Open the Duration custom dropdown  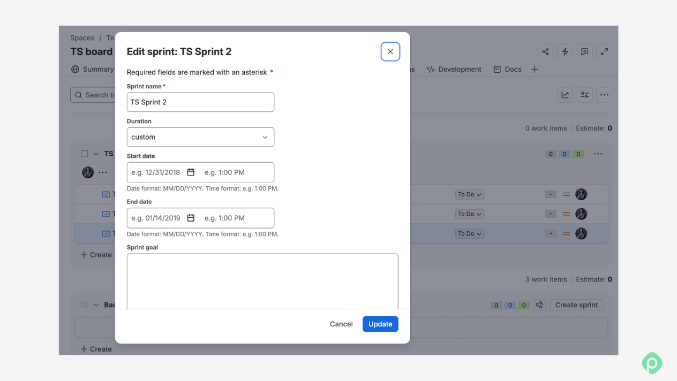coord(200,137)
